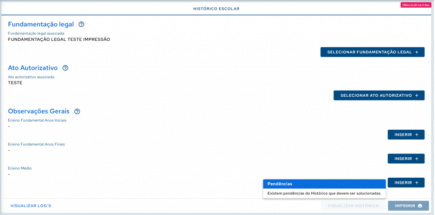Click the Observações Gerais section heading
Viewport: 435px width, 215px height.
39,112
